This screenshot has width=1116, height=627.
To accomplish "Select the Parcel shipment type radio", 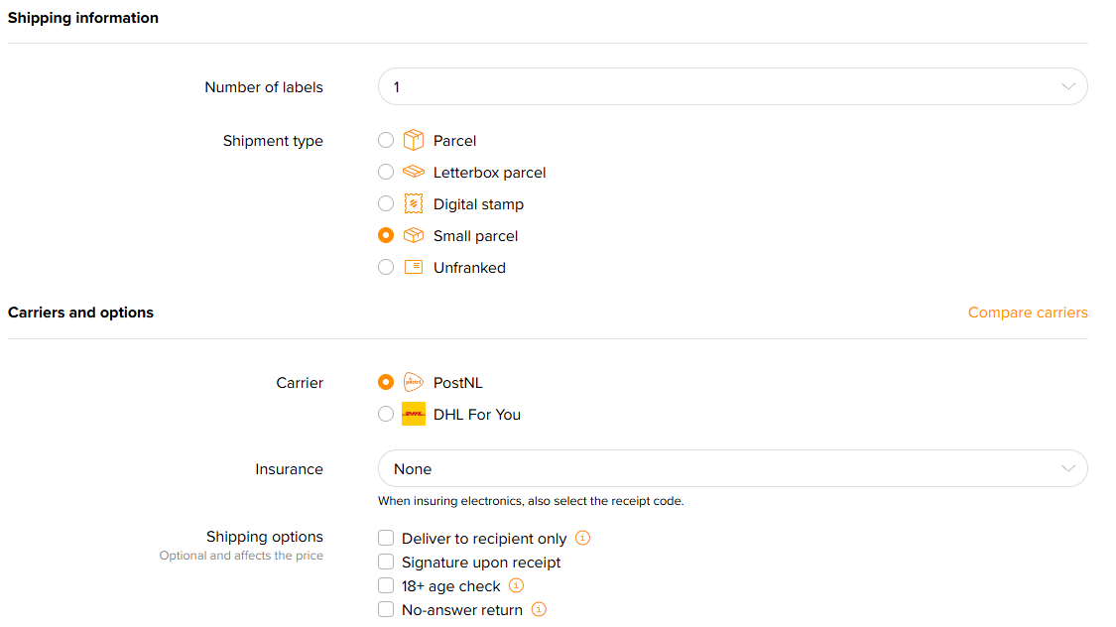I will (x=386, y=141).
